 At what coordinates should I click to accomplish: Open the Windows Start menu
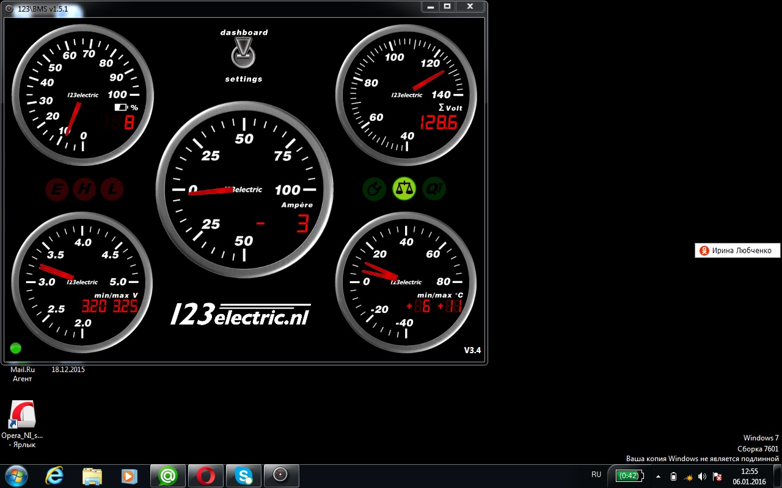tap(16, 475)
